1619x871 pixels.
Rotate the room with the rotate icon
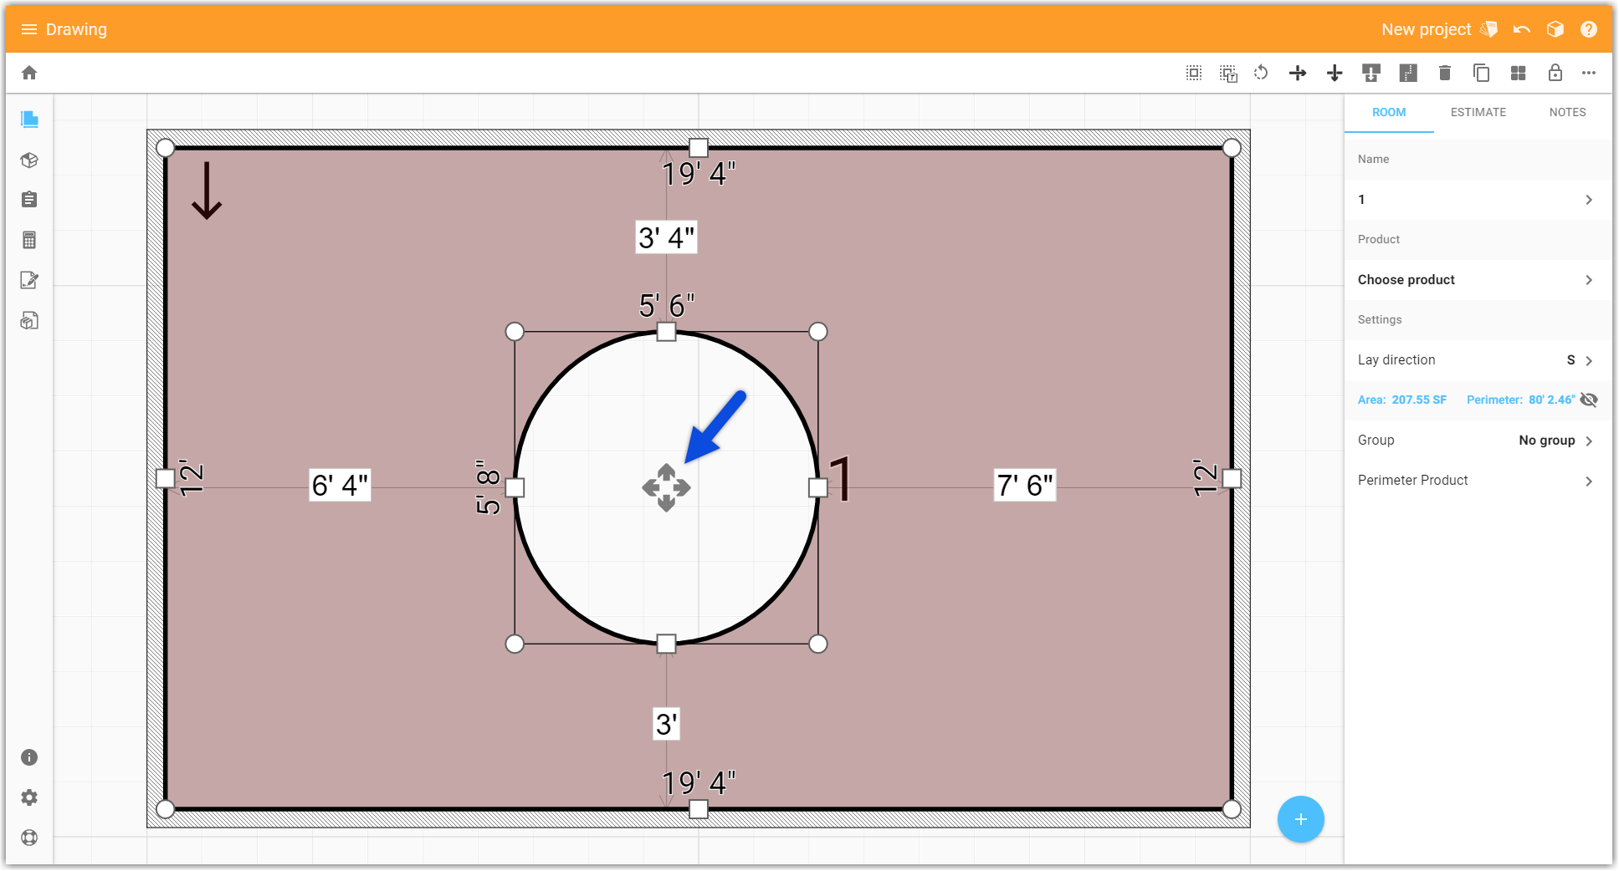tap(1261, 73)
